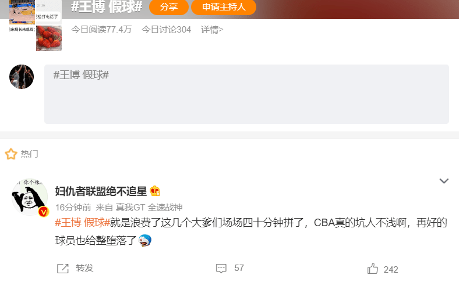Expand the post options chevron
Screen dimensions: 459x282
tap(444, 181)
